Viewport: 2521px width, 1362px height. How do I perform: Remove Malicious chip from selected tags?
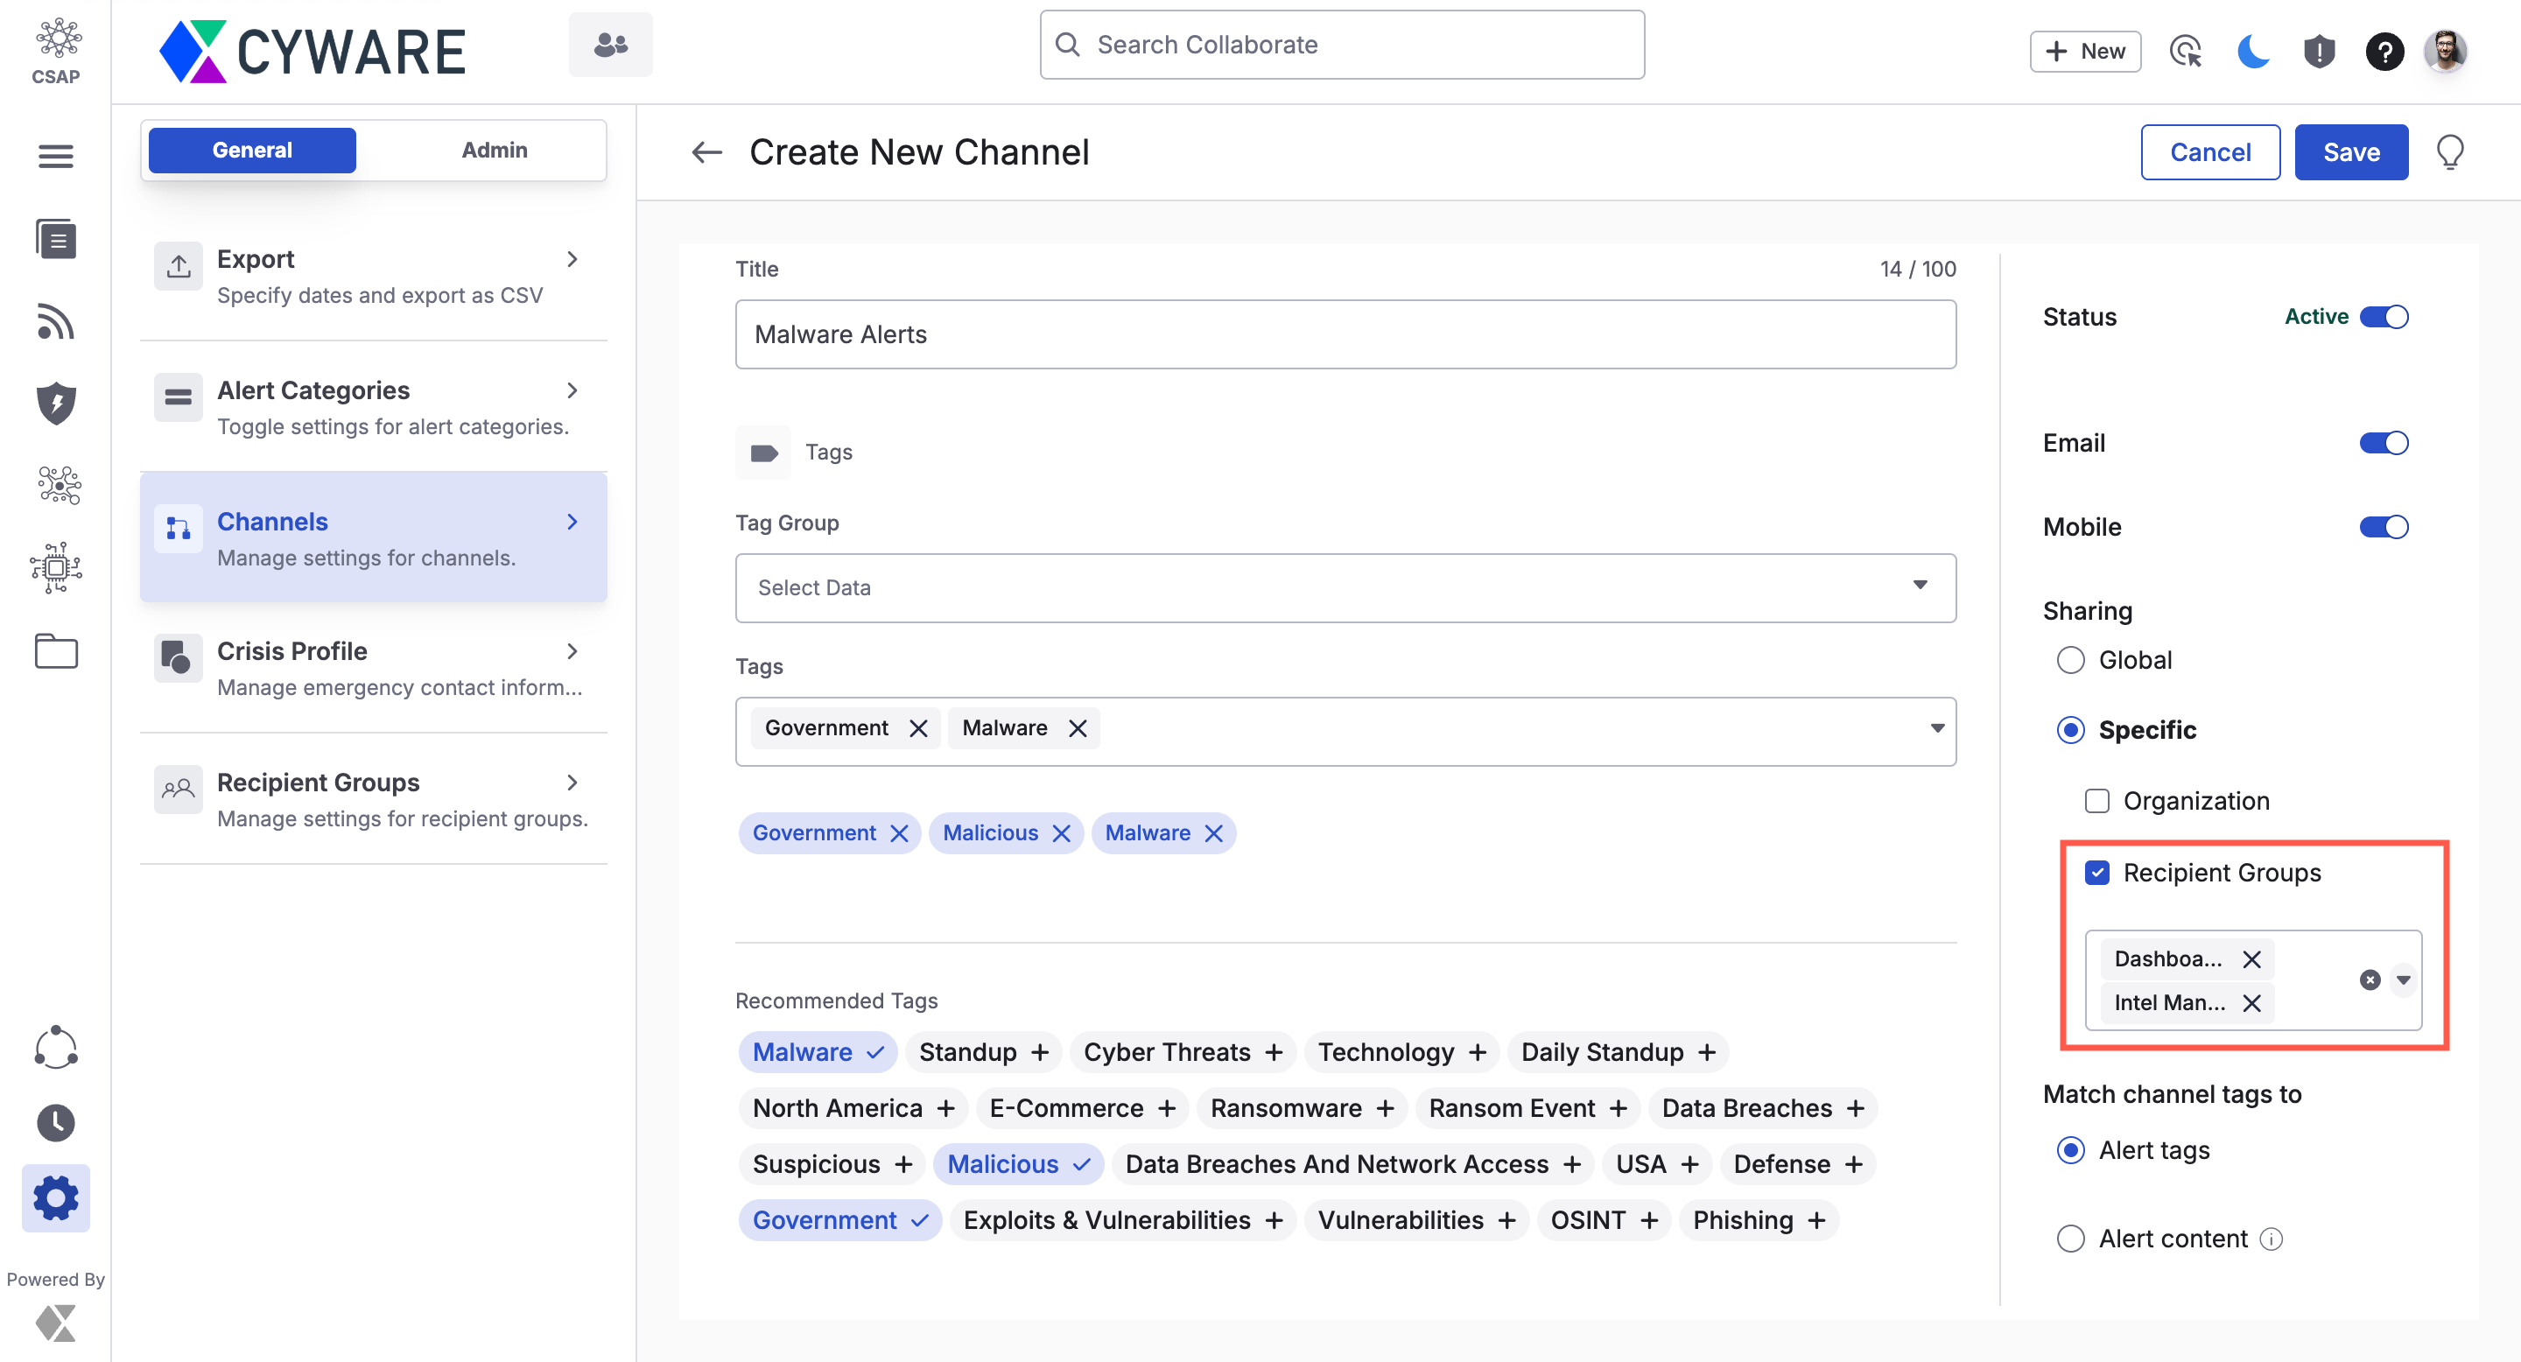[x=1061, y=832]
